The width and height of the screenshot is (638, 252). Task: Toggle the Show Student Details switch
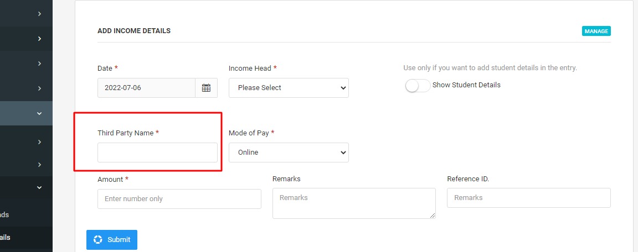(418, 85)
